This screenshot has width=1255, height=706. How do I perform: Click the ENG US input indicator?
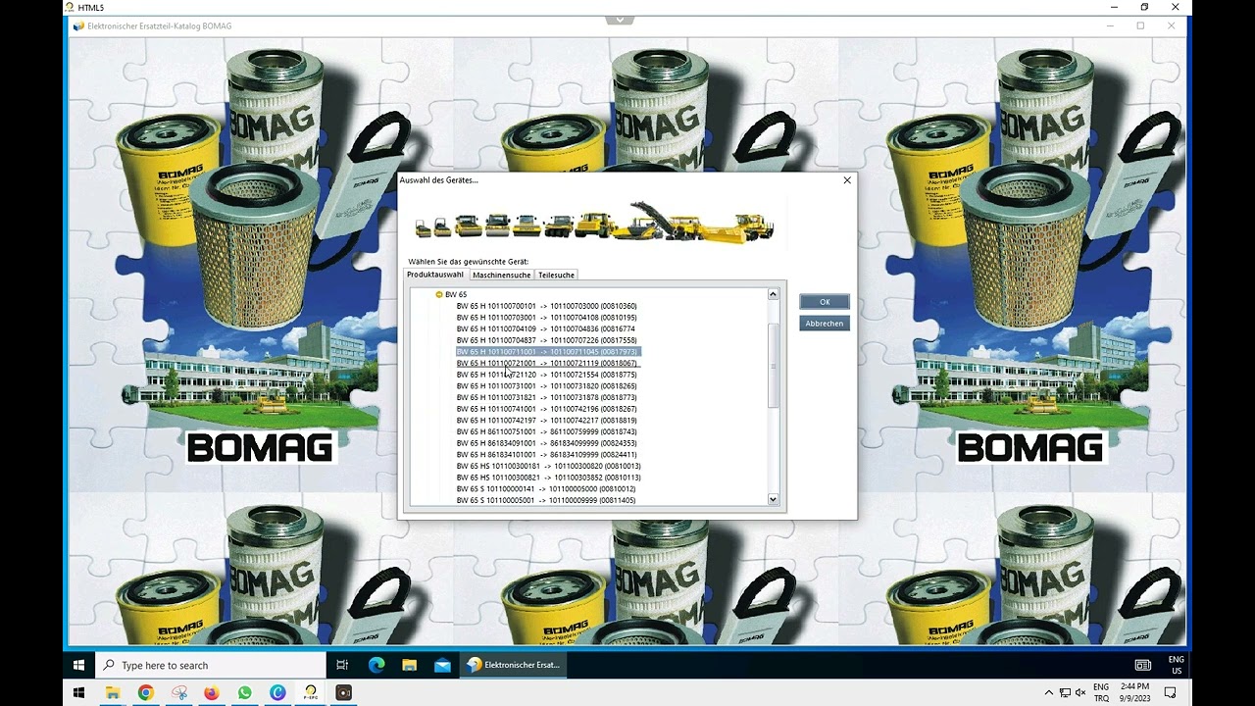coord(1176,665)
